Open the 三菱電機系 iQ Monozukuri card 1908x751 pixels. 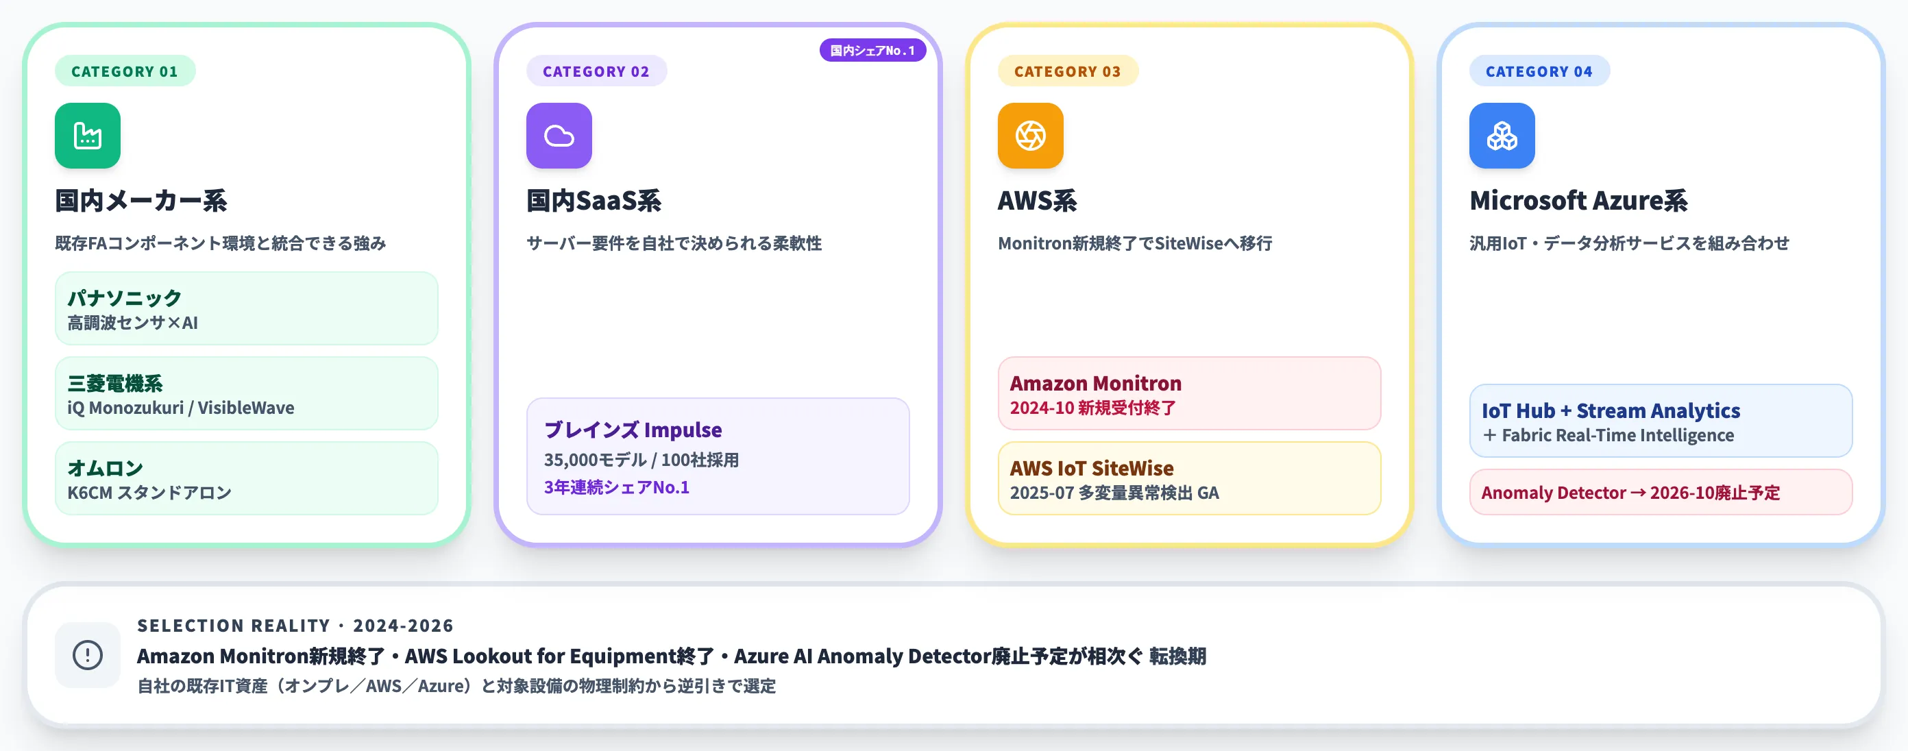pos(247,393)
